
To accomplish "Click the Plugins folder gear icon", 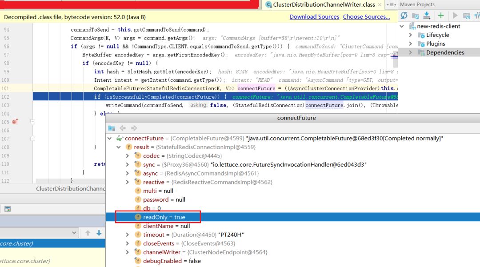I will point(421,44).
